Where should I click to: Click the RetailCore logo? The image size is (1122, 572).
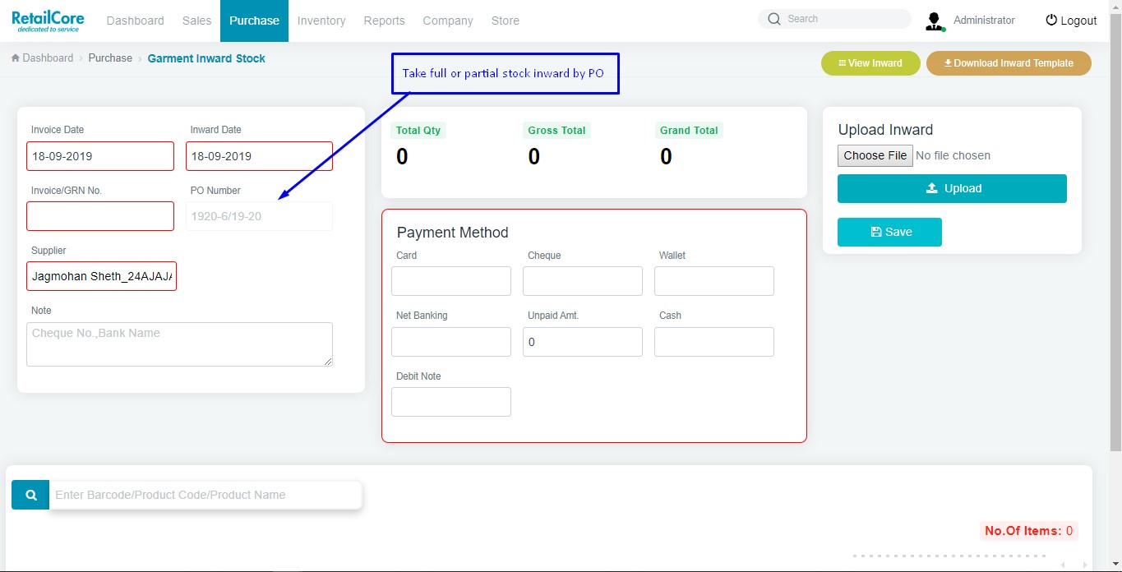coord(48,21)
